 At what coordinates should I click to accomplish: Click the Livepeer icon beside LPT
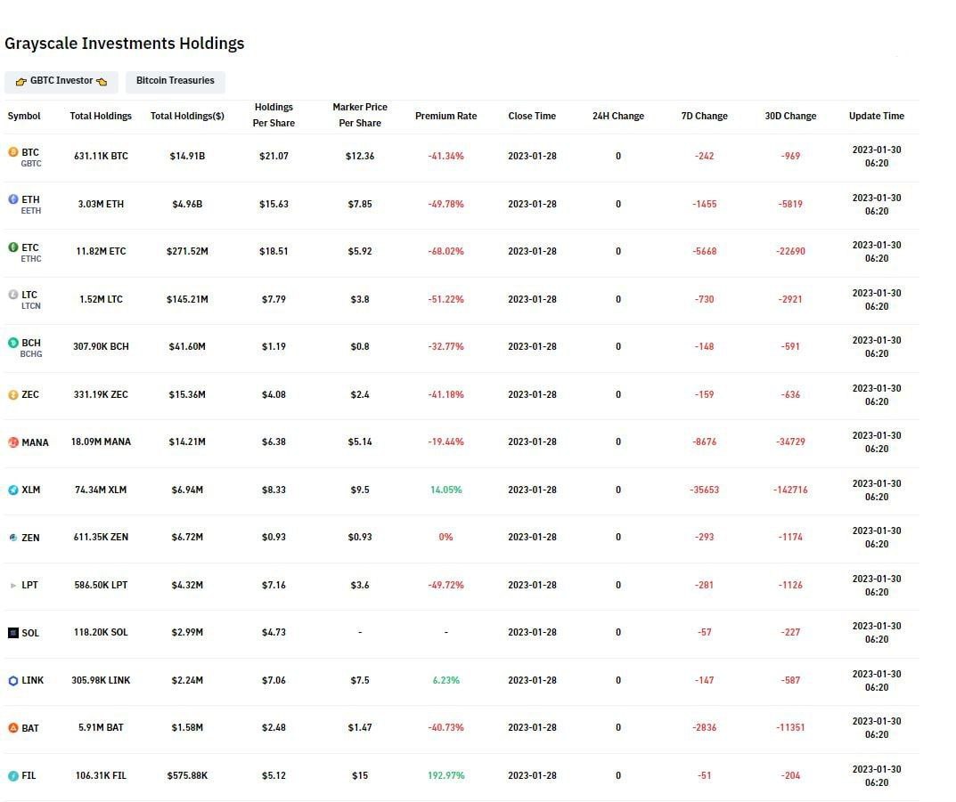pos(12,585)
